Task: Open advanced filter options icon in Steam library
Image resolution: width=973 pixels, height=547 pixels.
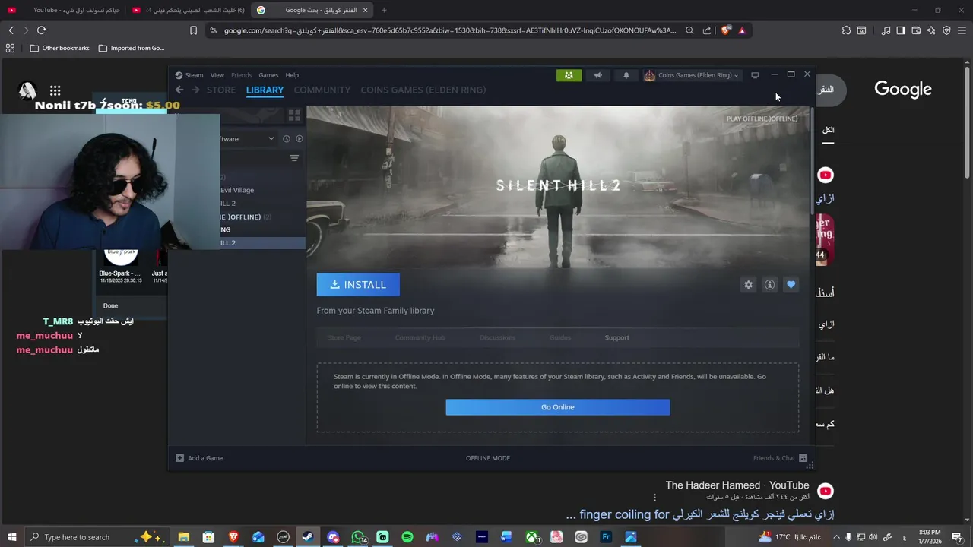Action: 294,158
